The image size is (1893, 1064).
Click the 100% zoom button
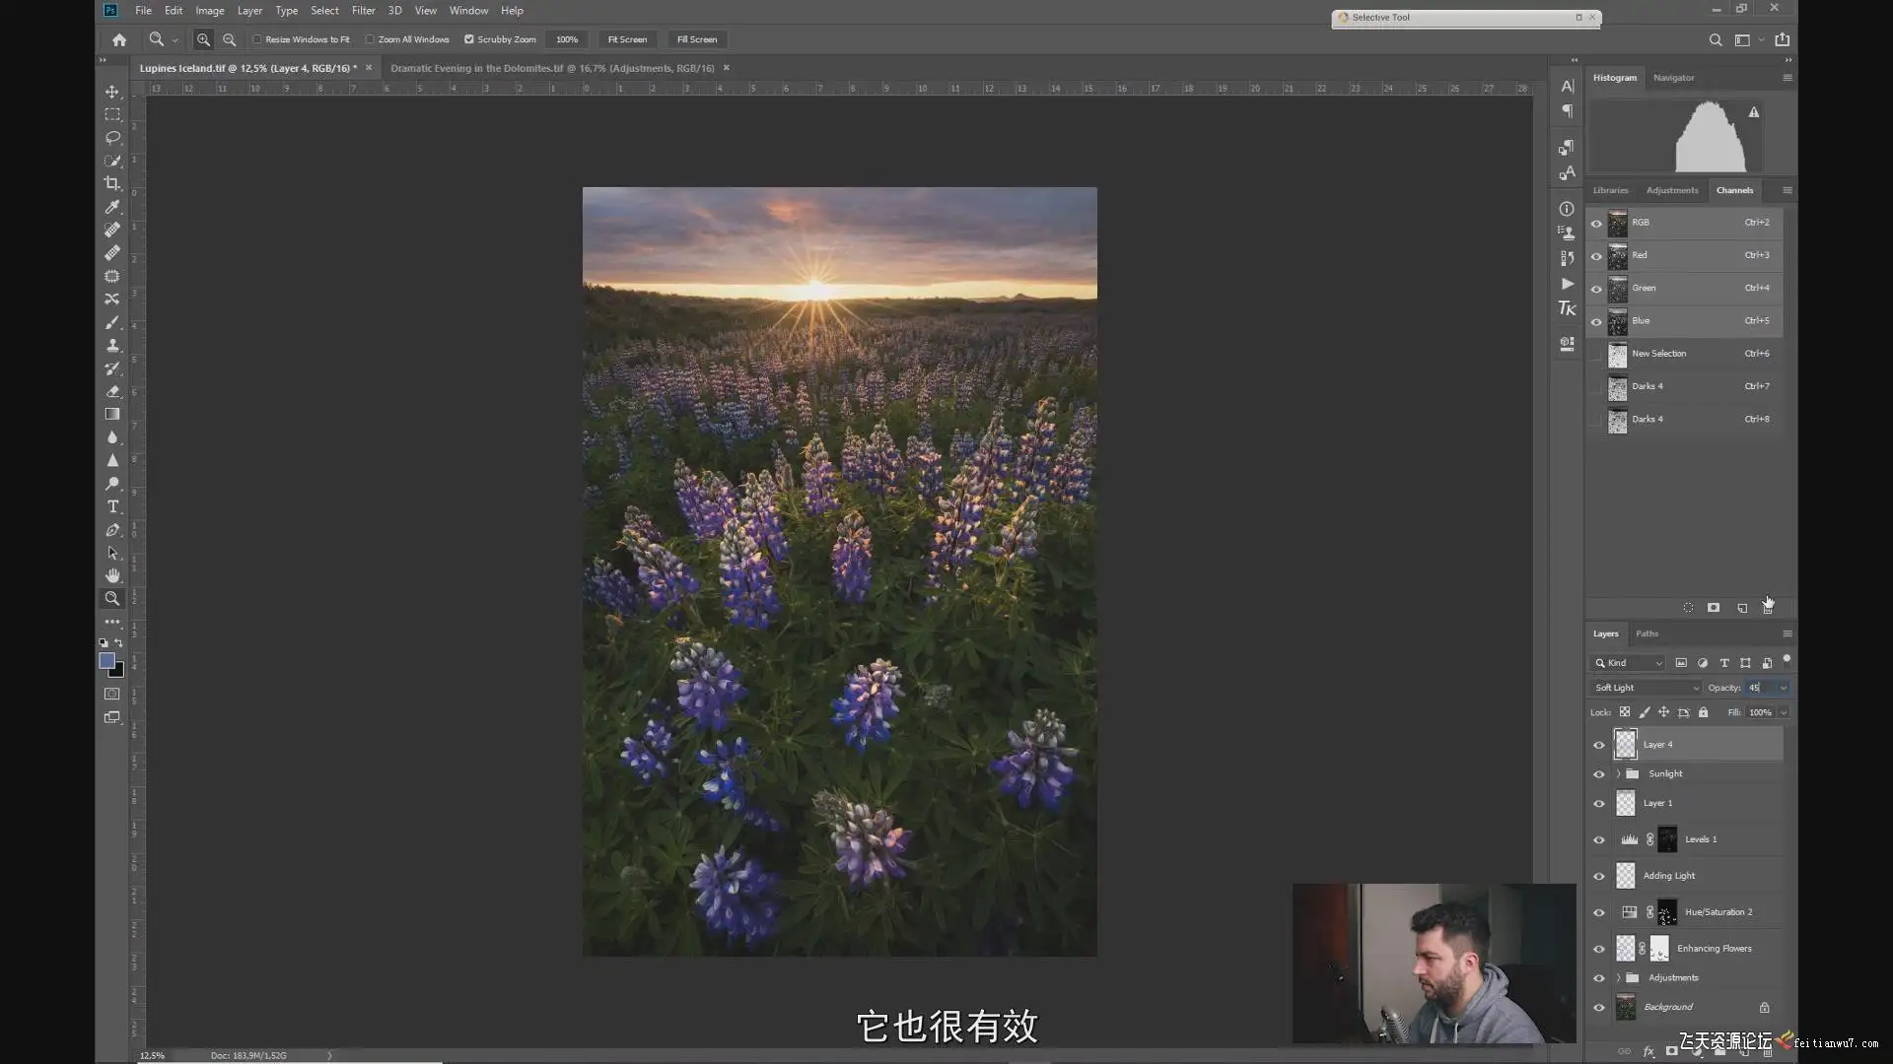(x=567, y=39)
